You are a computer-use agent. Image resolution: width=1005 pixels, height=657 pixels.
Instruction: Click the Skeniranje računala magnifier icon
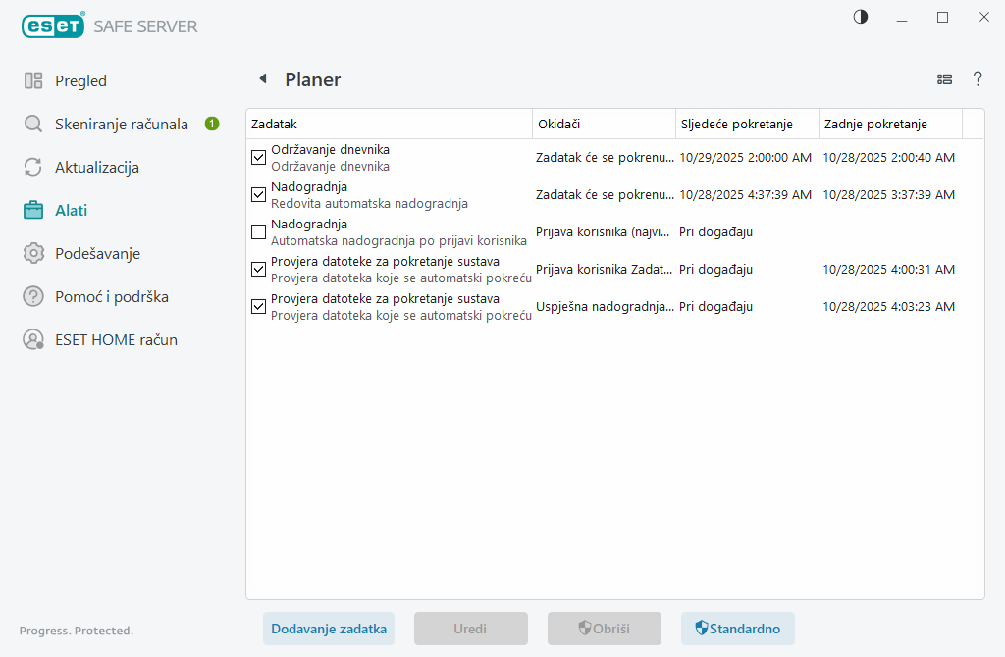point(33,125)
